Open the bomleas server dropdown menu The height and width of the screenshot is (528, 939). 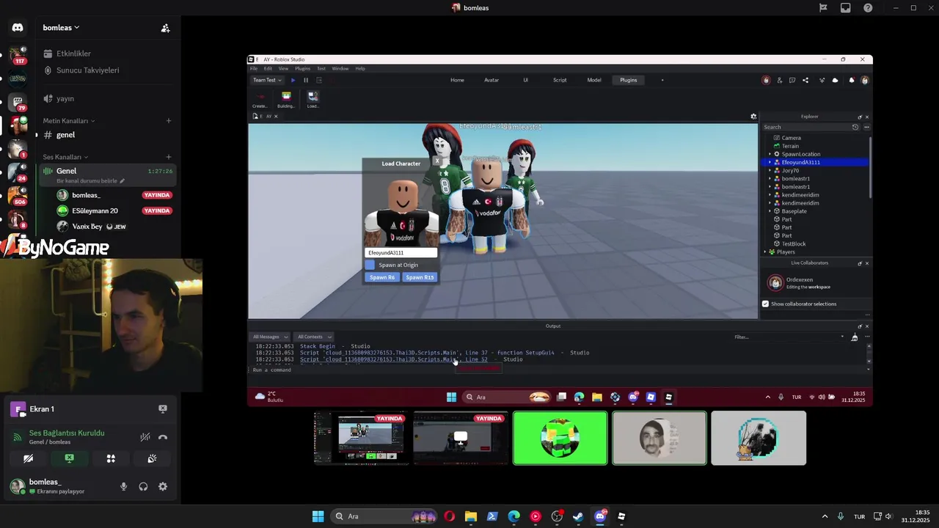click(62, 28)
